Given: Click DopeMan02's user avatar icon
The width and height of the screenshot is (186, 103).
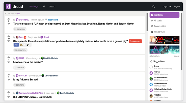Looking at the screenshot, I should click(17, 20).
